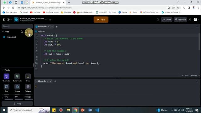
Task: Click the 'int sum = num1 + num2;' line
Action: coord(57,54)
